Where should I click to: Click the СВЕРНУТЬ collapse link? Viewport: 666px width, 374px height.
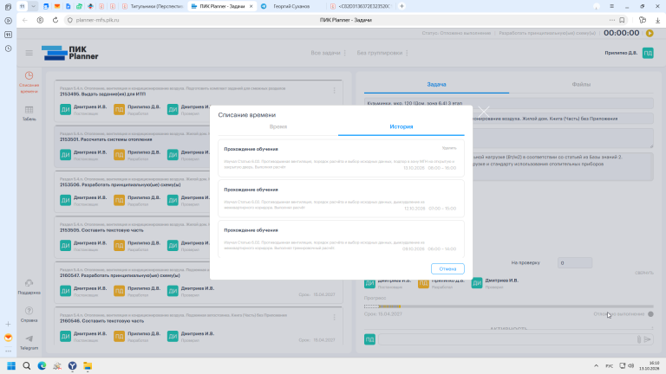[644, 273]
